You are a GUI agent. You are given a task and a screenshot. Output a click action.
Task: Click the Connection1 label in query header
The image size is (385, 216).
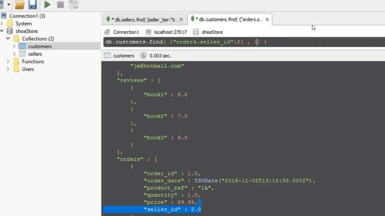tap(126, 32)
